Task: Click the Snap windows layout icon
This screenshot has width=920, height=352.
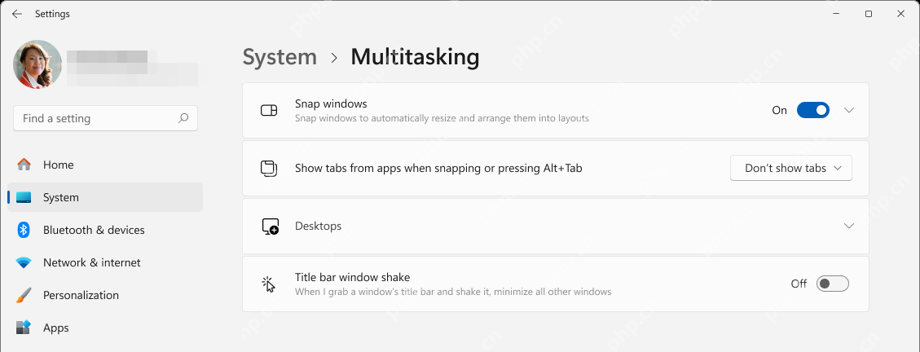Action: tap(269, 110)
